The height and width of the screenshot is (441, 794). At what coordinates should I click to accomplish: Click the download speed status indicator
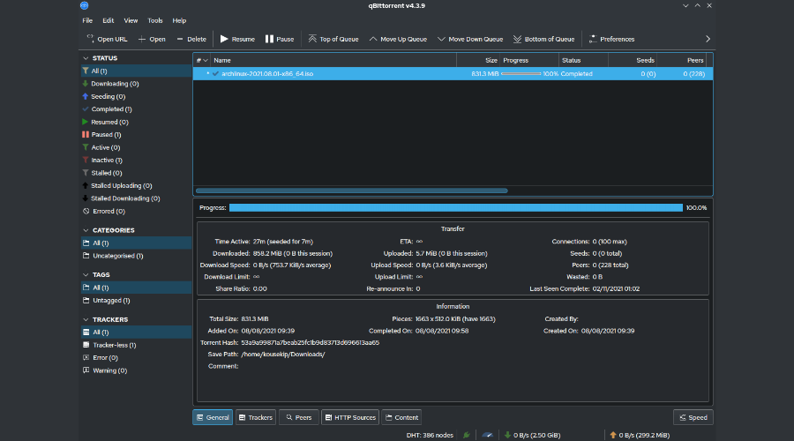click(x=532, y=435)
